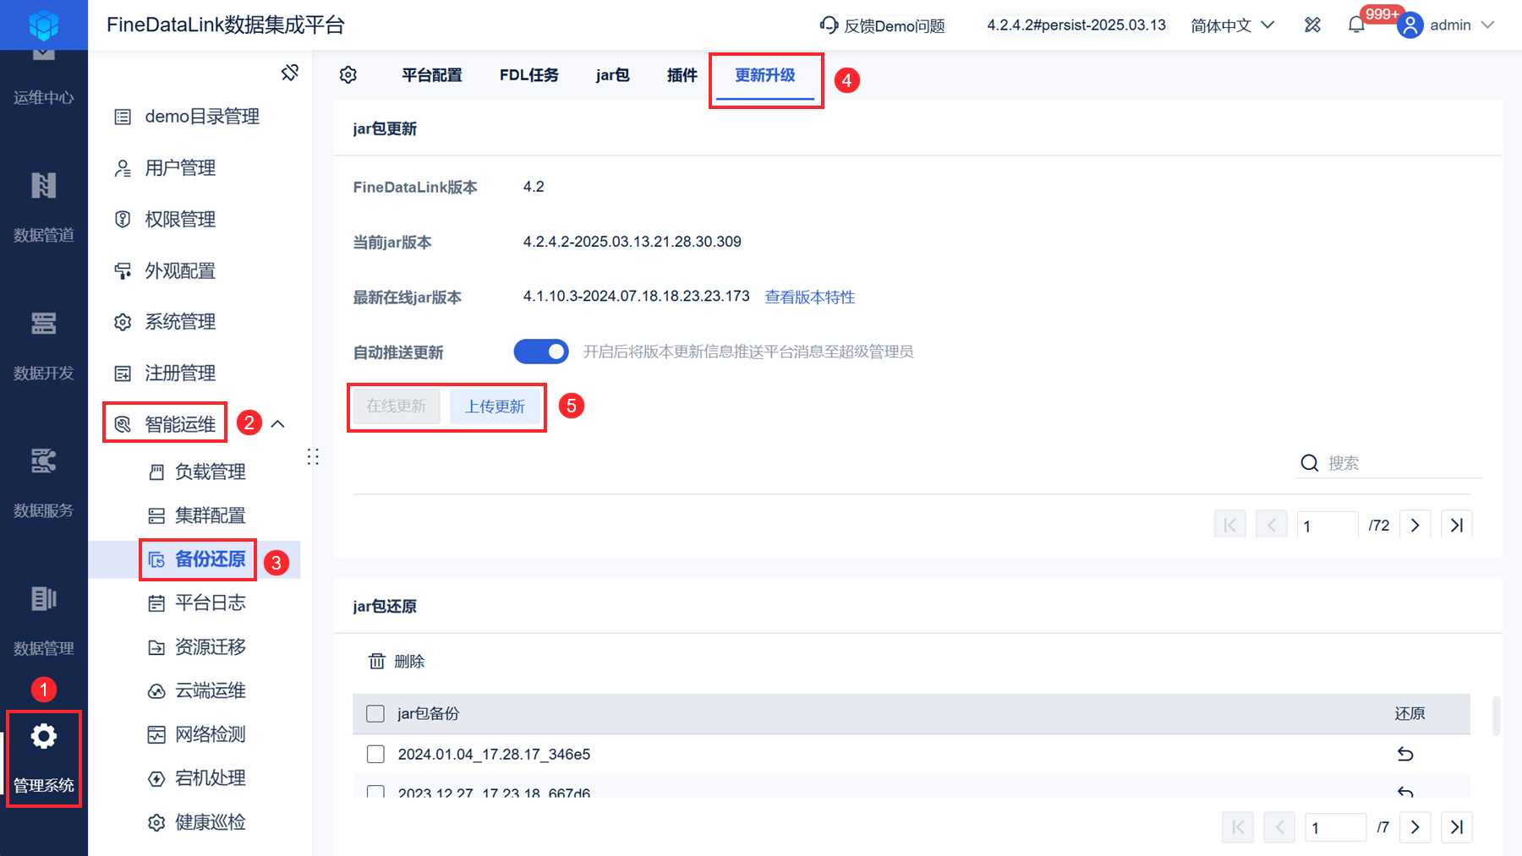Click the search magnifier icon
Image resolution: width=1522 pixels, height=856 pixels.
(1310, 463)
